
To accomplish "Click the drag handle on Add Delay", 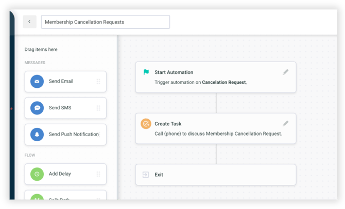I will pyautogui.click(x=98, y=174).
